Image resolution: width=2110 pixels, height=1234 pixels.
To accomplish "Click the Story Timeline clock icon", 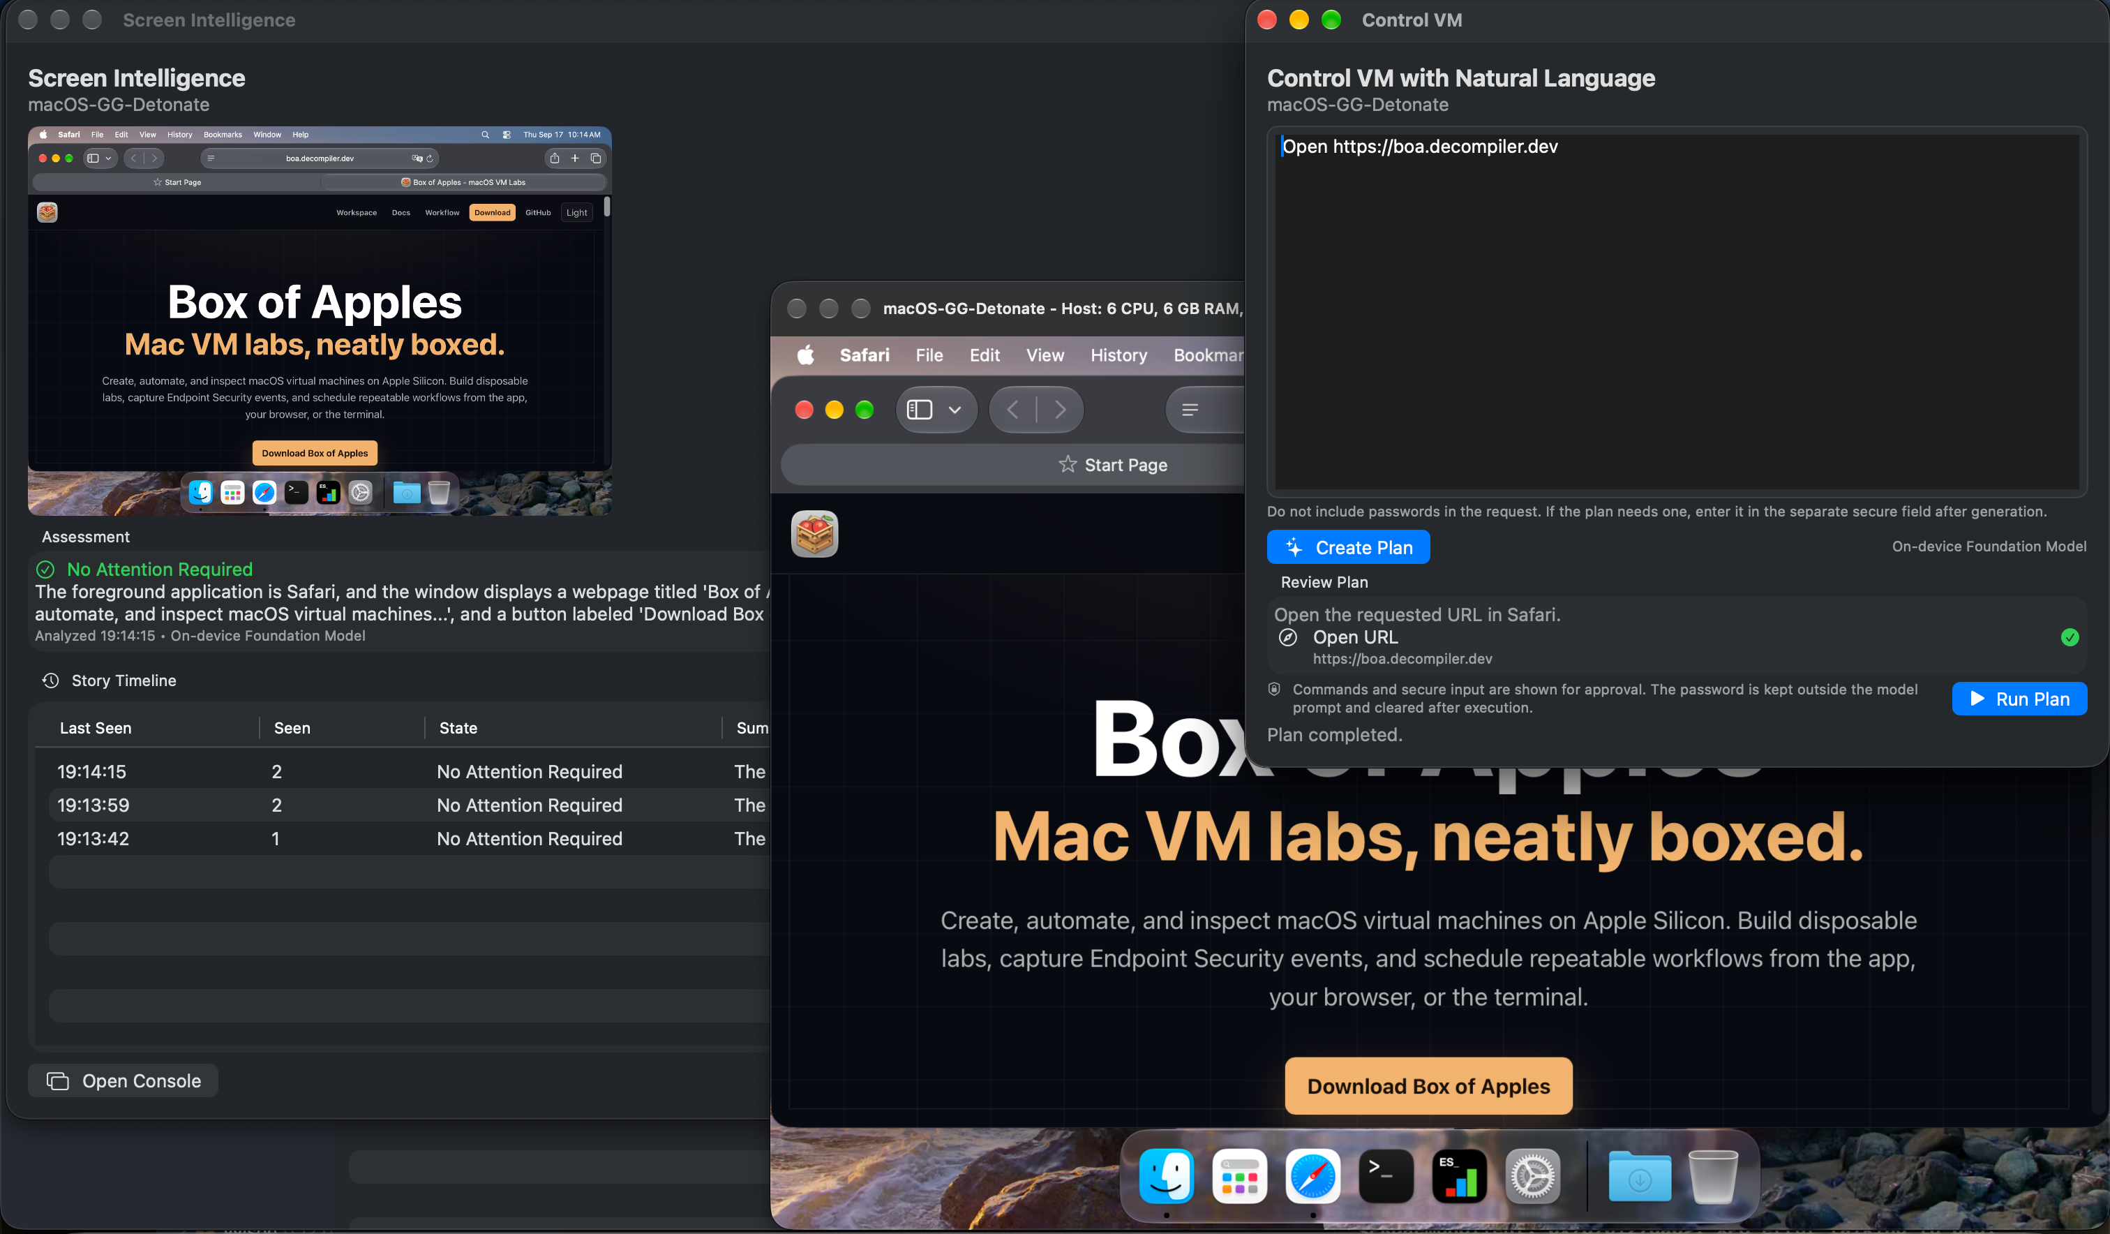I will click(50, 681).
